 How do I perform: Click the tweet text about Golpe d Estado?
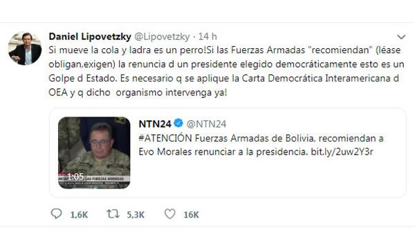[x=226, y=71]
